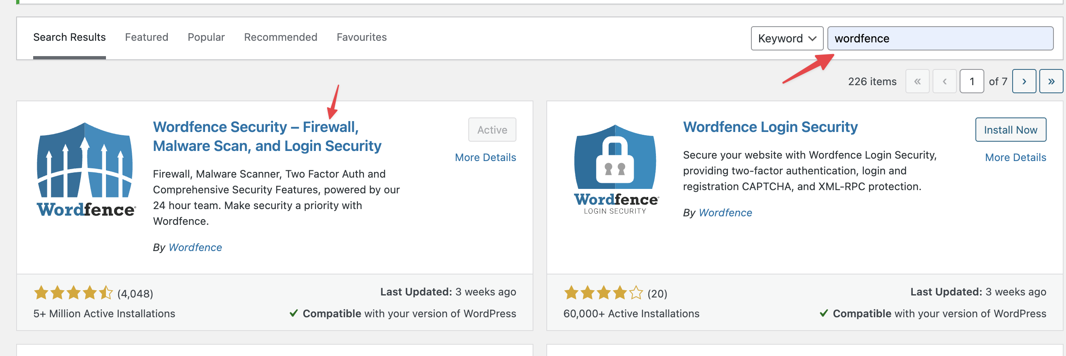Click the '226 items' count text
Screen dimensions: 1066x356
(x=872, y=82)
